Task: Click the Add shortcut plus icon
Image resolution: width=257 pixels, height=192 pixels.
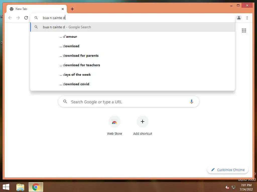Action: pyautogui.click(x=143, y=121)
